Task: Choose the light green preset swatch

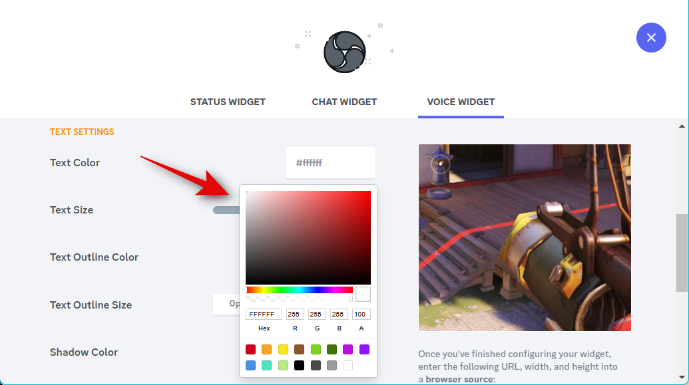Action: [316, 350]
